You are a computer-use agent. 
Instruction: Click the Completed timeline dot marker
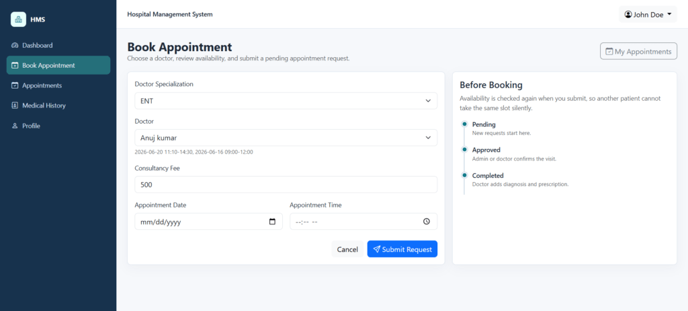point(464,175)
